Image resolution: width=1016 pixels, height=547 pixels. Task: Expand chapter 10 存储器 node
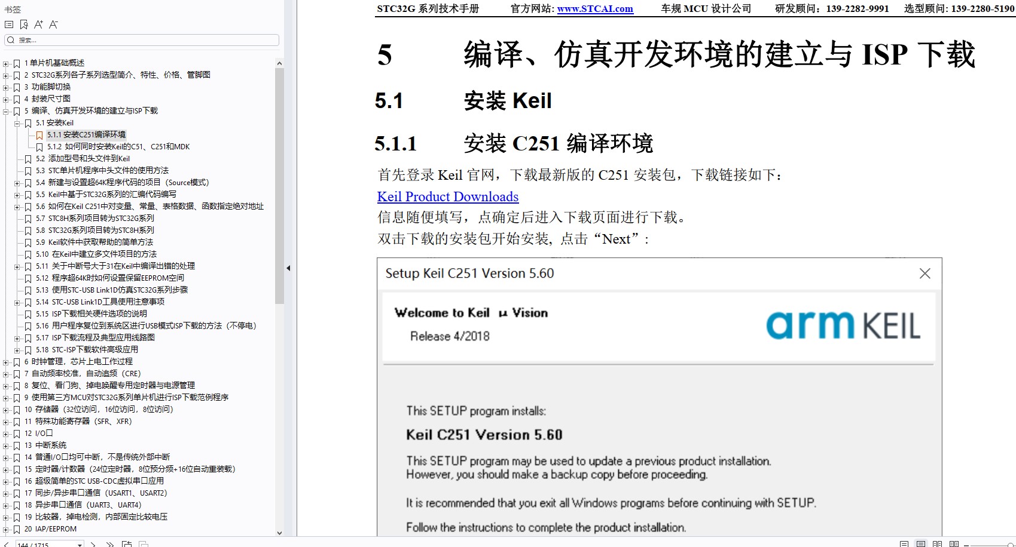(6, 410)
